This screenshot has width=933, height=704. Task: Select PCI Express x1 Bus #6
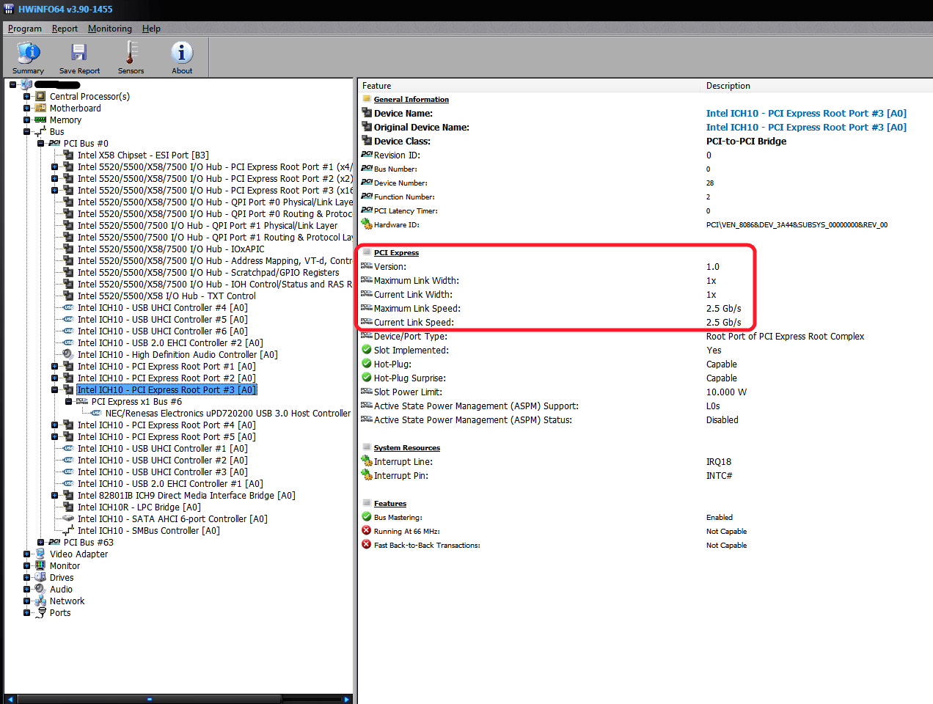(x=136, y=401)
